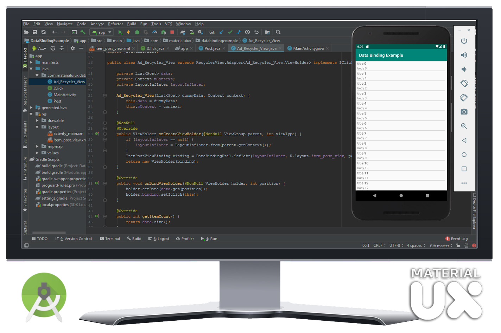Select activity_main.xml in the layout folder
The width and height of the screenshot is (501, 333).
point(66,133)
